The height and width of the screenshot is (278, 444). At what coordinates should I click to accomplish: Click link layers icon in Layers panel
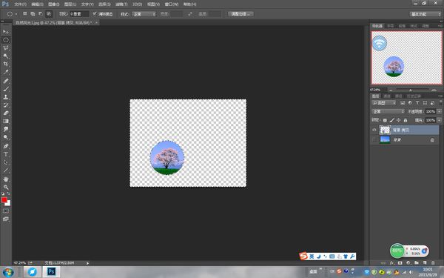(x=383, y=262)
